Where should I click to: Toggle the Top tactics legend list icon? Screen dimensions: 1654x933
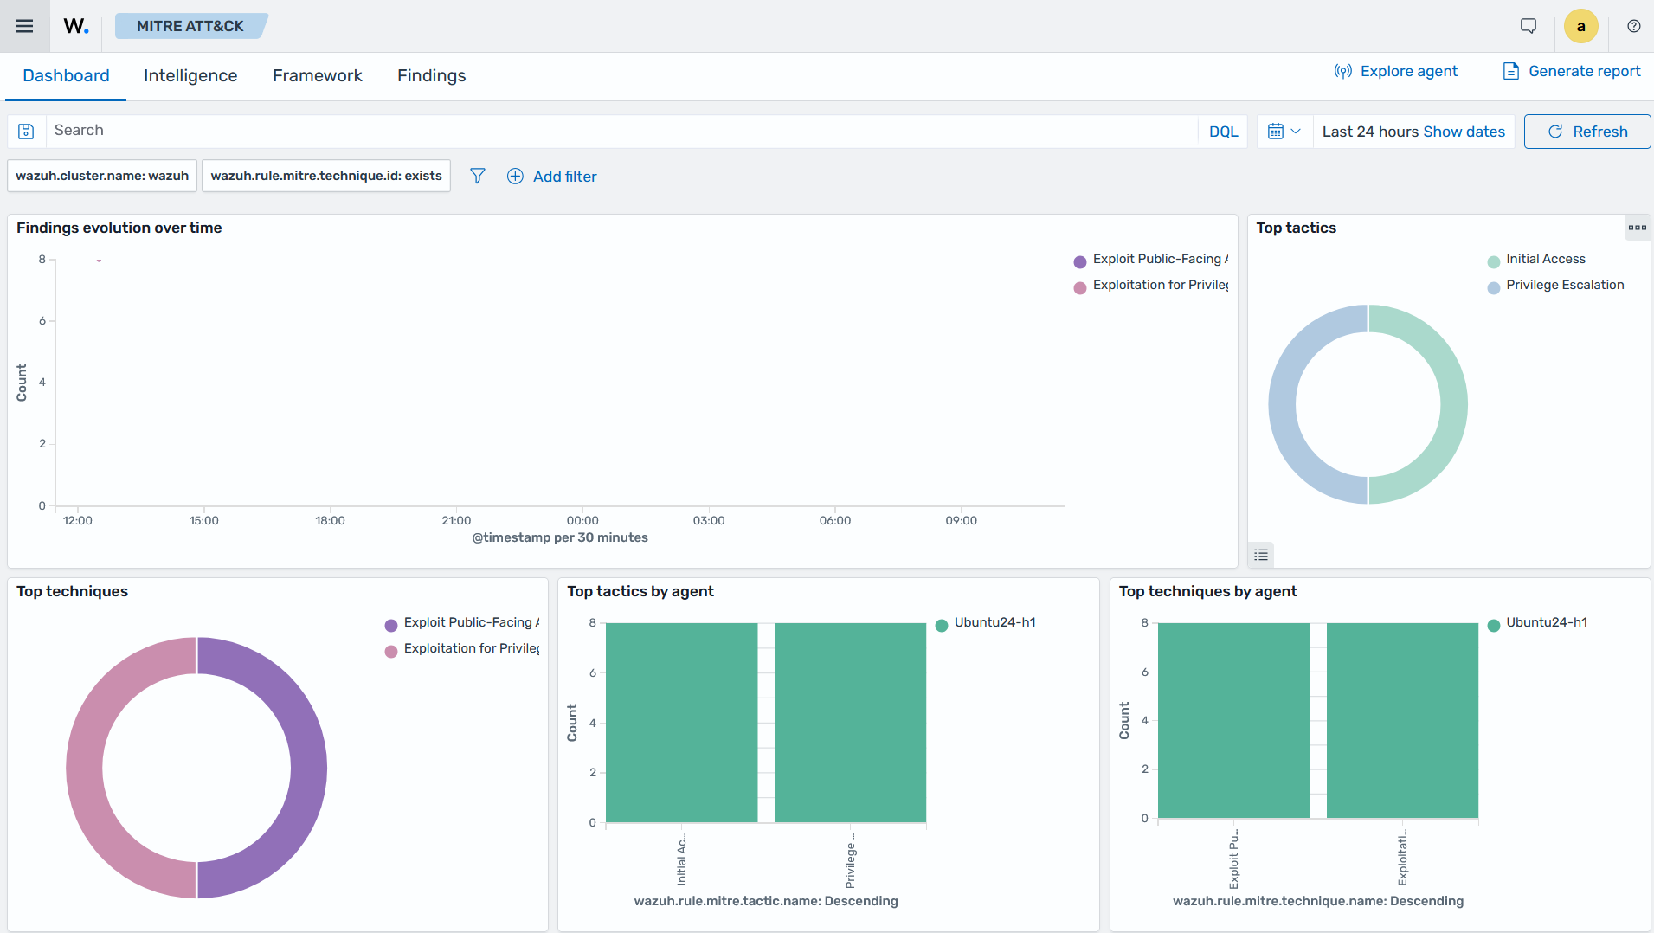pyautogui.click(x=1261, y=555)
